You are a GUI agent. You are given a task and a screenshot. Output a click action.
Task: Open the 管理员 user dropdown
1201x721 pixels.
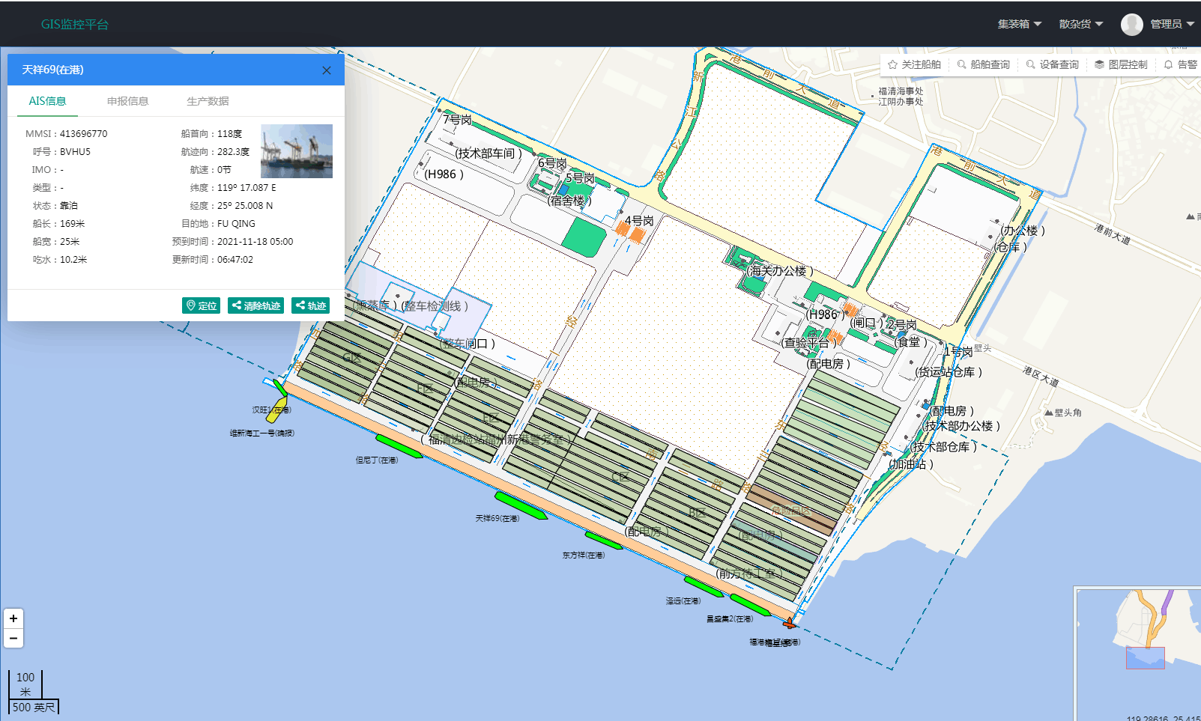1172,24
